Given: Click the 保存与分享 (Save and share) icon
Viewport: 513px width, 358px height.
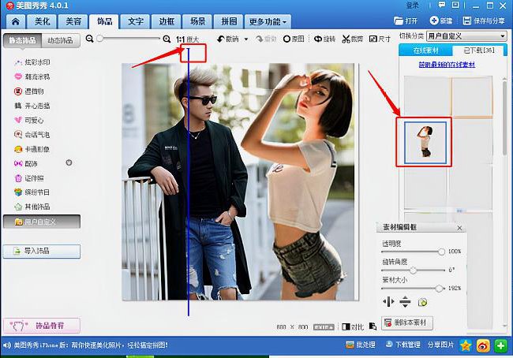Looking at the screenshot, I should (467, 21).
